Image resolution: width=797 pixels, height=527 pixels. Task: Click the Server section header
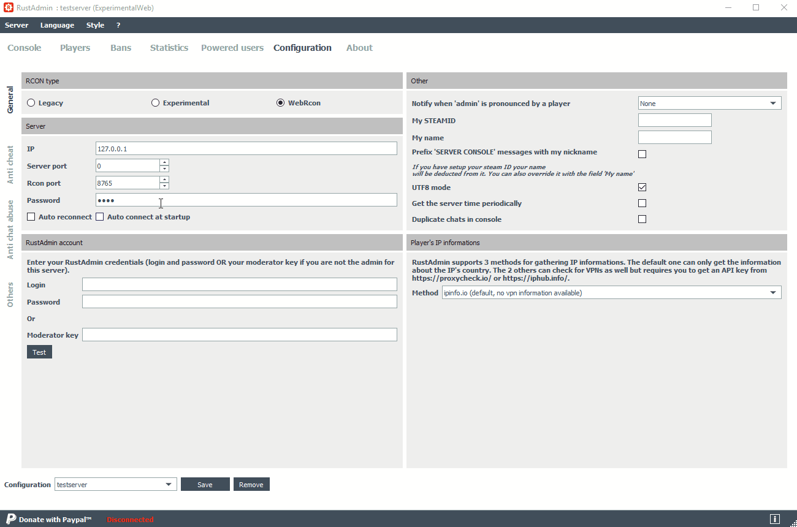[212, 126]
